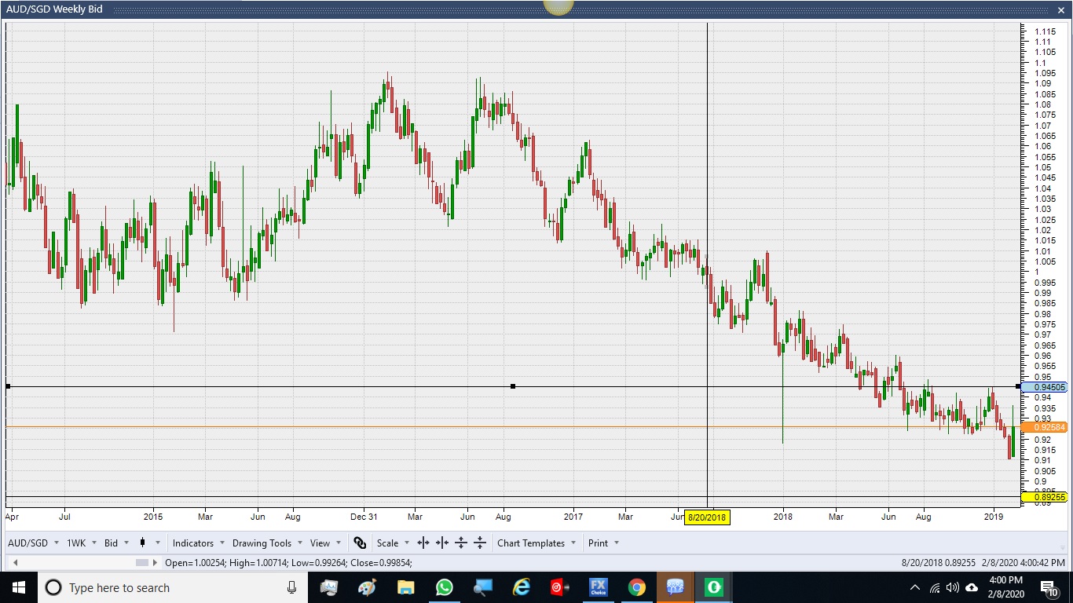Click the '8/20/2018 0.89255' status text

click(939, 563)
